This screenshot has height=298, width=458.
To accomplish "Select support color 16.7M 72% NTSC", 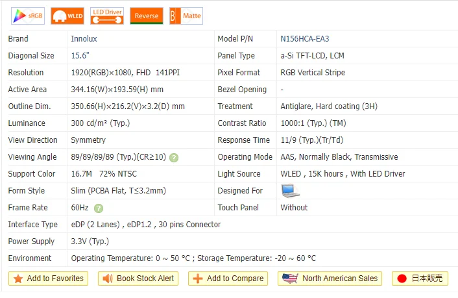I will coord(104,174).
